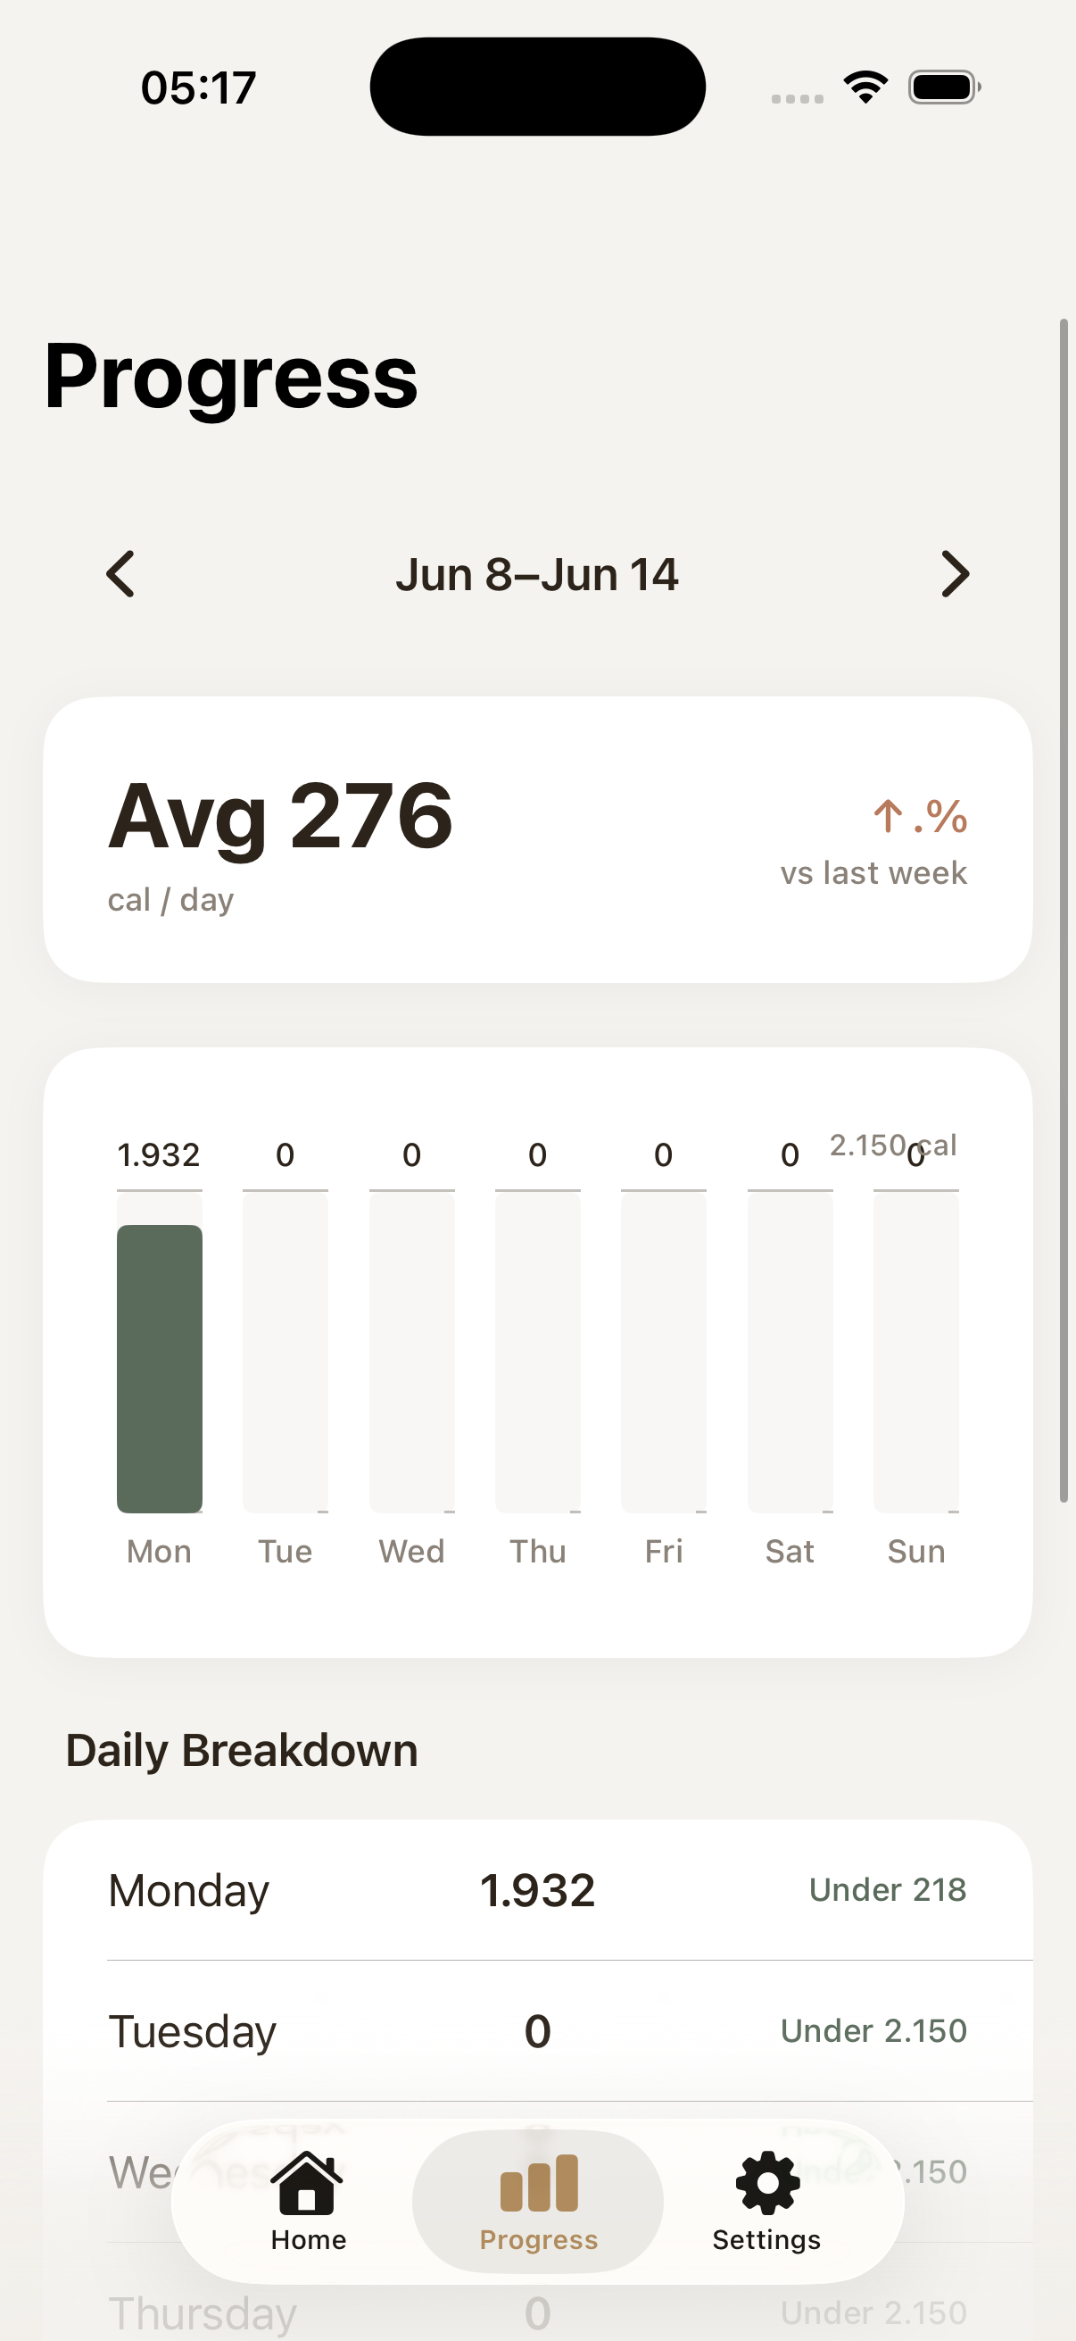Select the Sun bar in chart
Screen dimensions: 1076x2341
pyautogui.click(x=916, y=1353)
